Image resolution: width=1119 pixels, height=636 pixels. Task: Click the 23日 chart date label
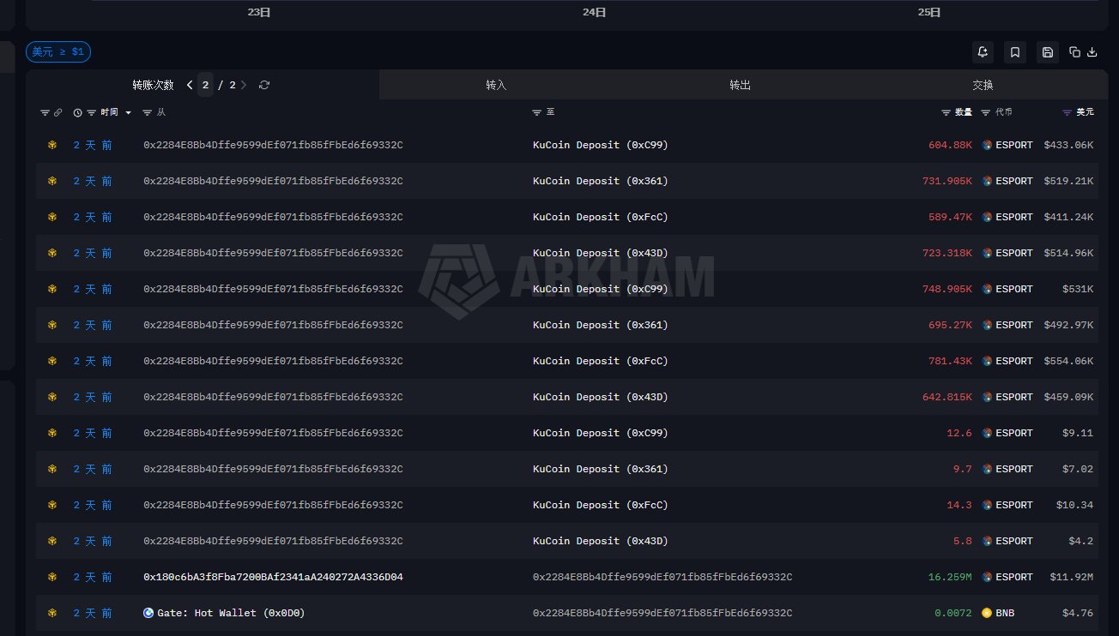click(259, 12)
